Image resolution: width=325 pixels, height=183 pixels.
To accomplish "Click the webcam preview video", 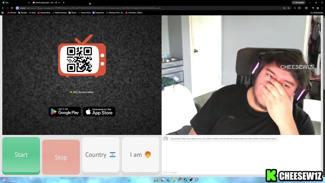I will click(241, 75).
